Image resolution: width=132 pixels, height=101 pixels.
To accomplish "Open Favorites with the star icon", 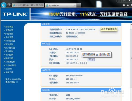I will (128, 5).
